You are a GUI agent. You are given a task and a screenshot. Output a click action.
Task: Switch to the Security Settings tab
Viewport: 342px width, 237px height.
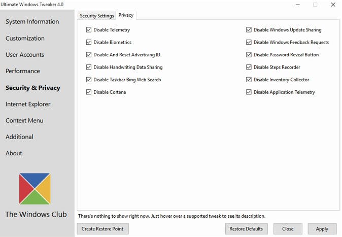coord(97,16)
